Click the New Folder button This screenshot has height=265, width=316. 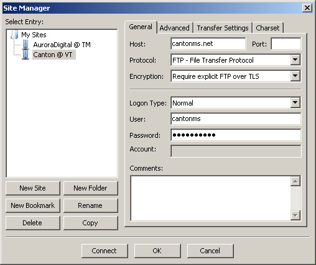[90, 188]
